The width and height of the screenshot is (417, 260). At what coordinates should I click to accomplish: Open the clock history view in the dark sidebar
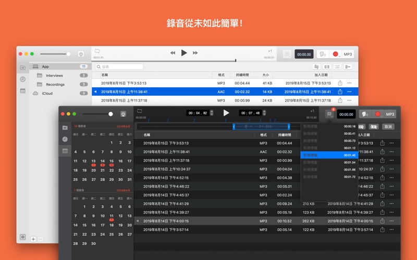tap(65, 139)
